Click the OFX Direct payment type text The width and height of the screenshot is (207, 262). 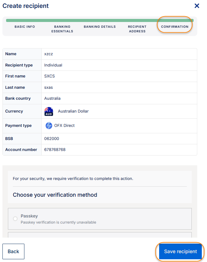tap(64, 126)
